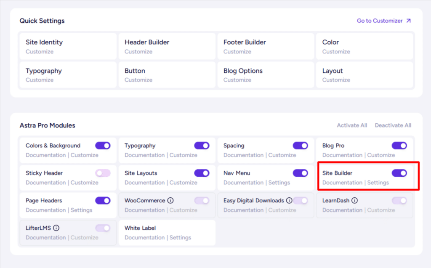Screen dimensions: 431x268
Task: Disable the Spacing module switch
Action: [x=301, y=146]
